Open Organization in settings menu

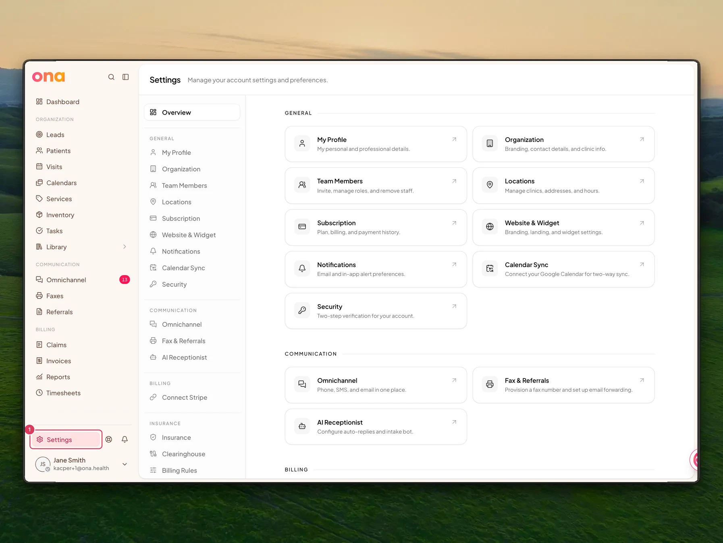tap(192, 169)
